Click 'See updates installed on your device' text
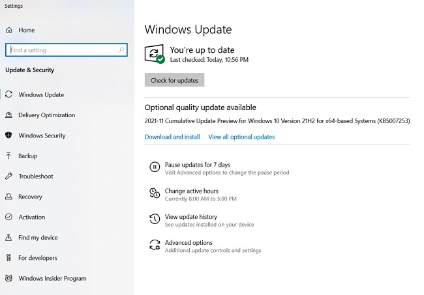The image size is (424, 295). [x=209, y=225]
